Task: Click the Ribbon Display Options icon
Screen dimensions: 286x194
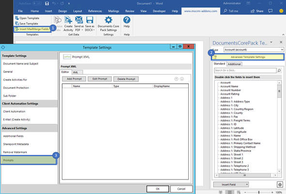Action: [248, 3]
